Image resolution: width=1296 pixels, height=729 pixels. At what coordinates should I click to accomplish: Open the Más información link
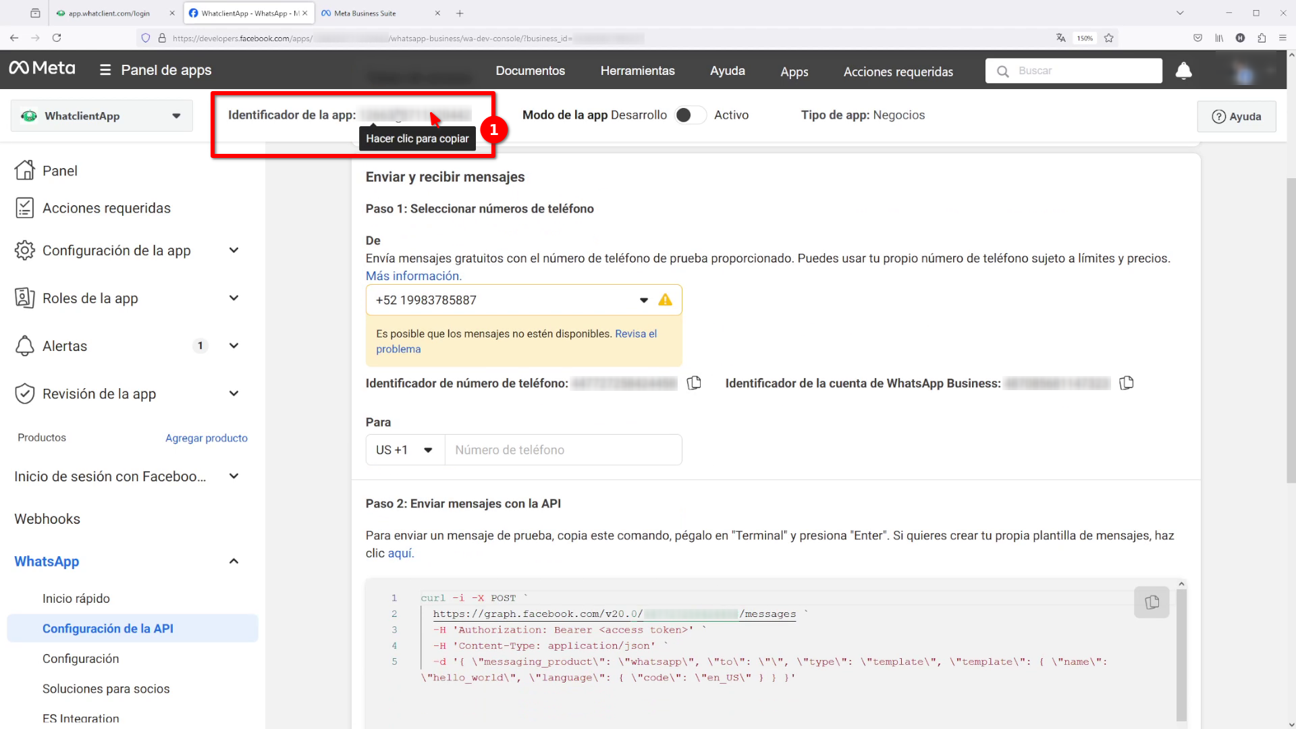tap(413, 275)
